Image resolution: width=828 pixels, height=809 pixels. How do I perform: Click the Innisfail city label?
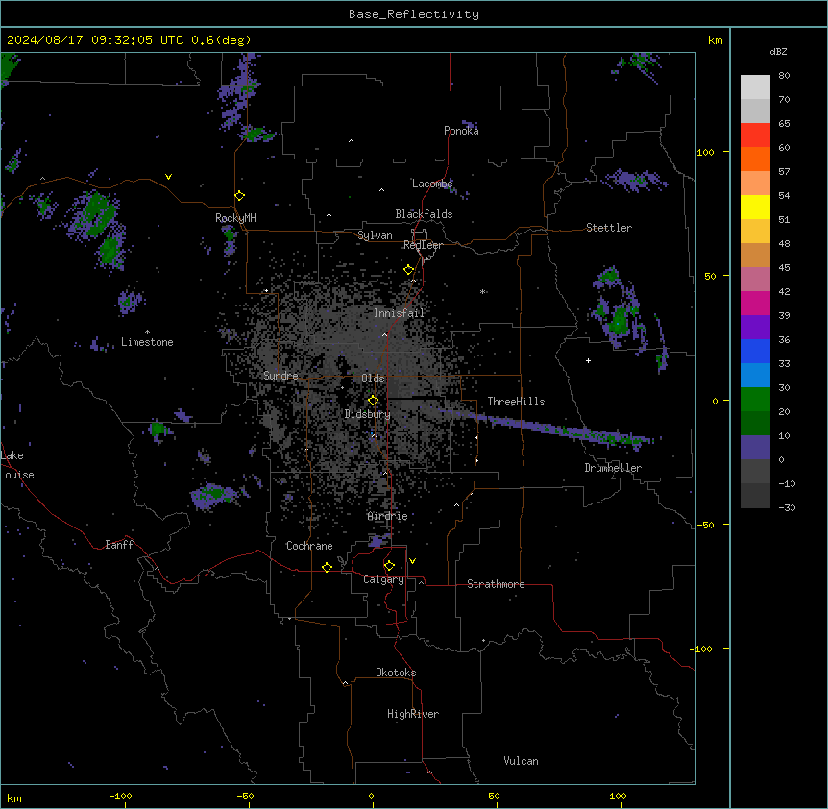coord(399,313)
